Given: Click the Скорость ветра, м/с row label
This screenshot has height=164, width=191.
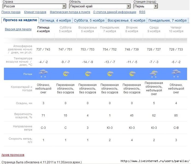Looking at the screenshot, I should click(x=20, y=140).
